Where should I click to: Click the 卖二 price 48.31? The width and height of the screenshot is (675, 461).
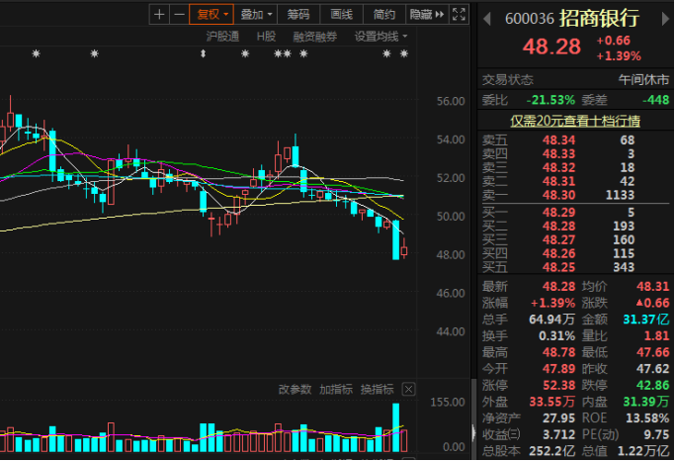pyautogui.click(x=558, y=181)
